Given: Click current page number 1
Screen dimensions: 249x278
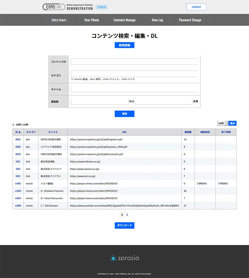Looking at the screenshot, I should (122, 215).
